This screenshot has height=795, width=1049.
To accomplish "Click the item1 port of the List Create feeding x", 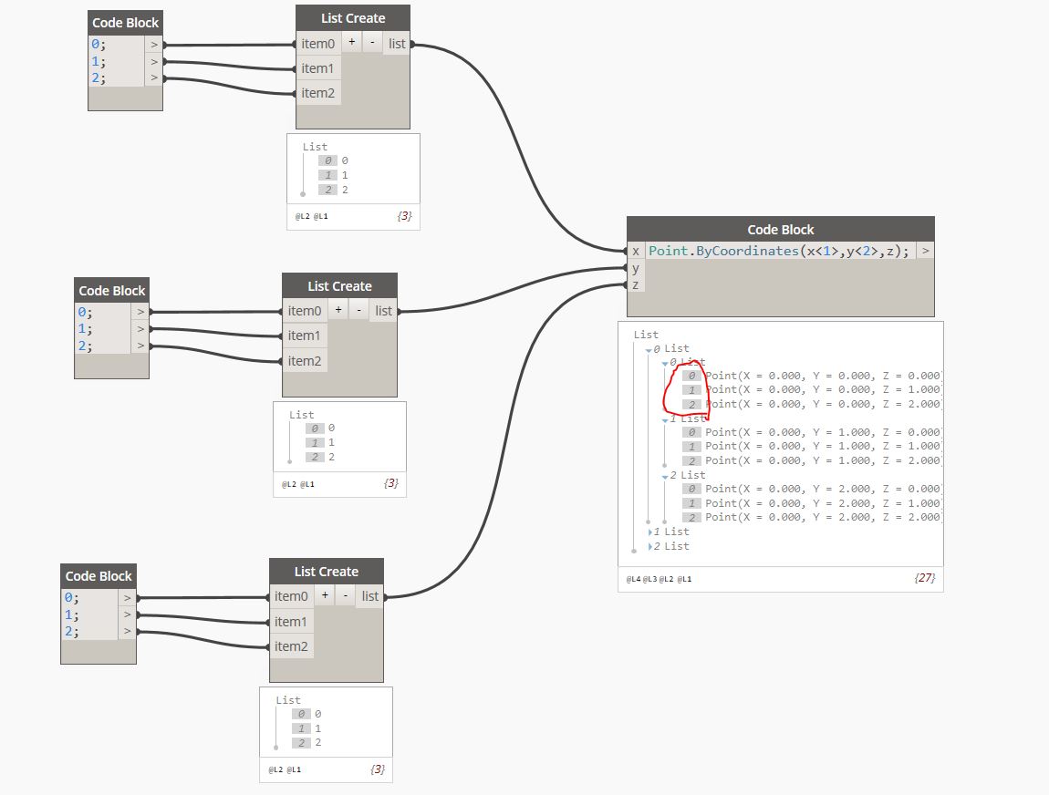I will (x=317, y=68).
